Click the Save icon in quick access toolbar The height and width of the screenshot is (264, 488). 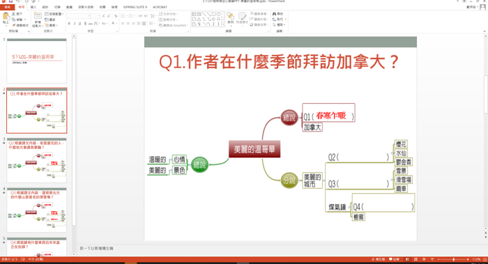(x=10, y=1)
